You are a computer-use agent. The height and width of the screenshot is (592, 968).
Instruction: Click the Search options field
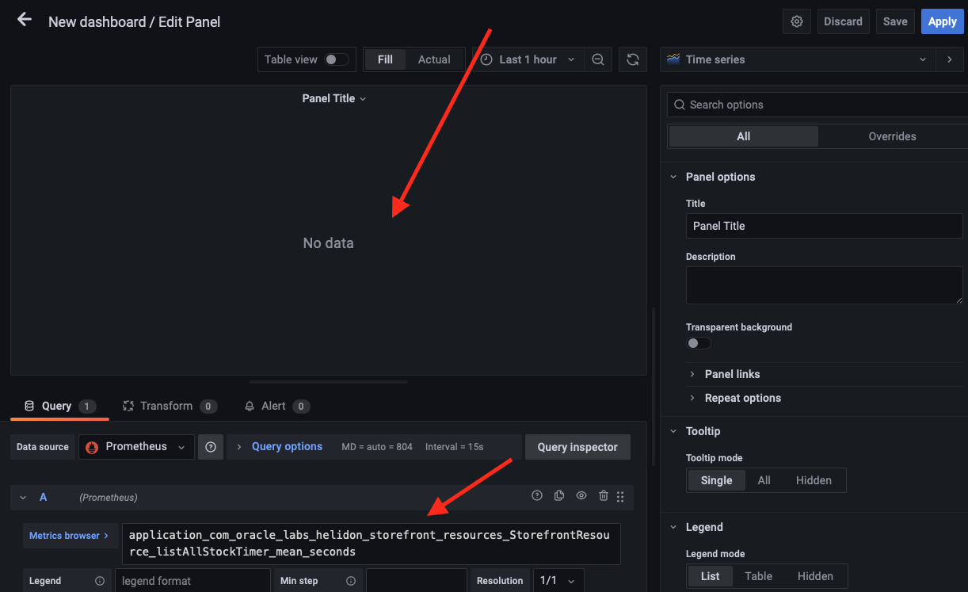click(x=817, y=105)
